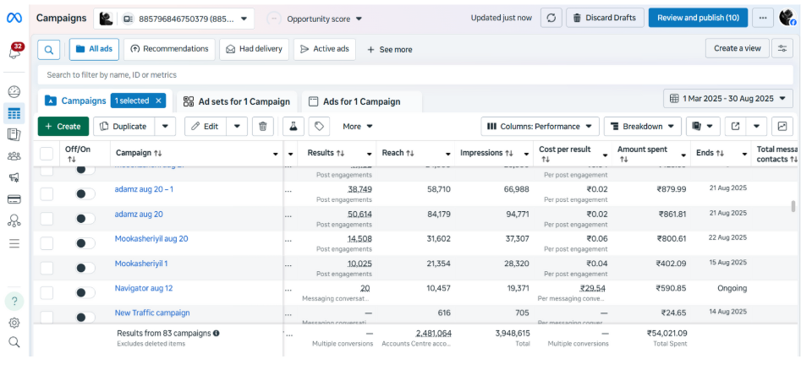Check the Mookasheriyil 1 row checkbox

47,268
